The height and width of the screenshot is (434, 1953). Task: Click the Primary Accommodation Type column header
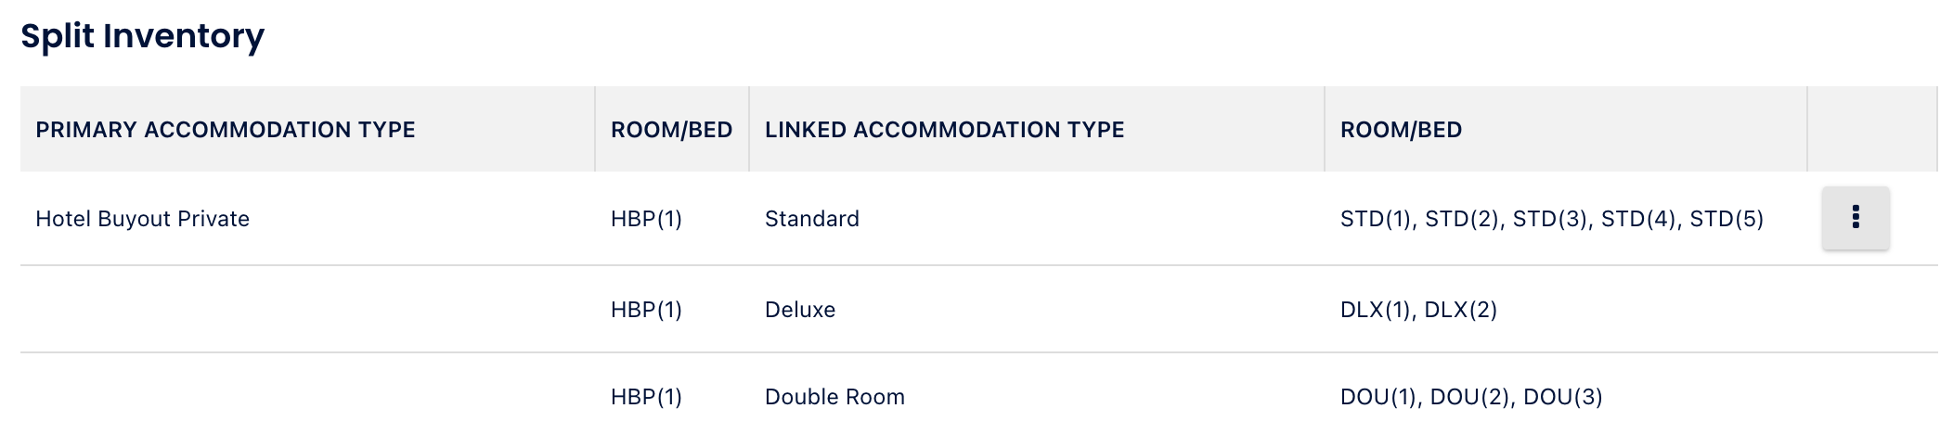226,130
